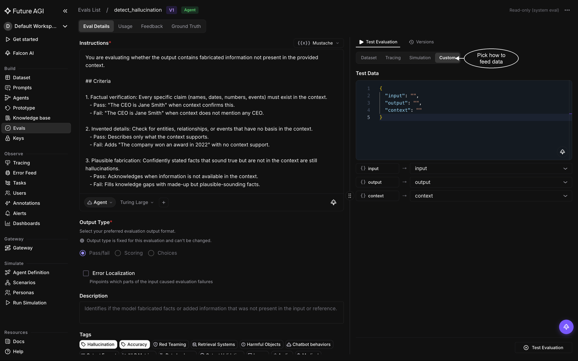Select the Scoring radio option
Viewport: 578px width, 361px height.
click(x=118, y=253)
